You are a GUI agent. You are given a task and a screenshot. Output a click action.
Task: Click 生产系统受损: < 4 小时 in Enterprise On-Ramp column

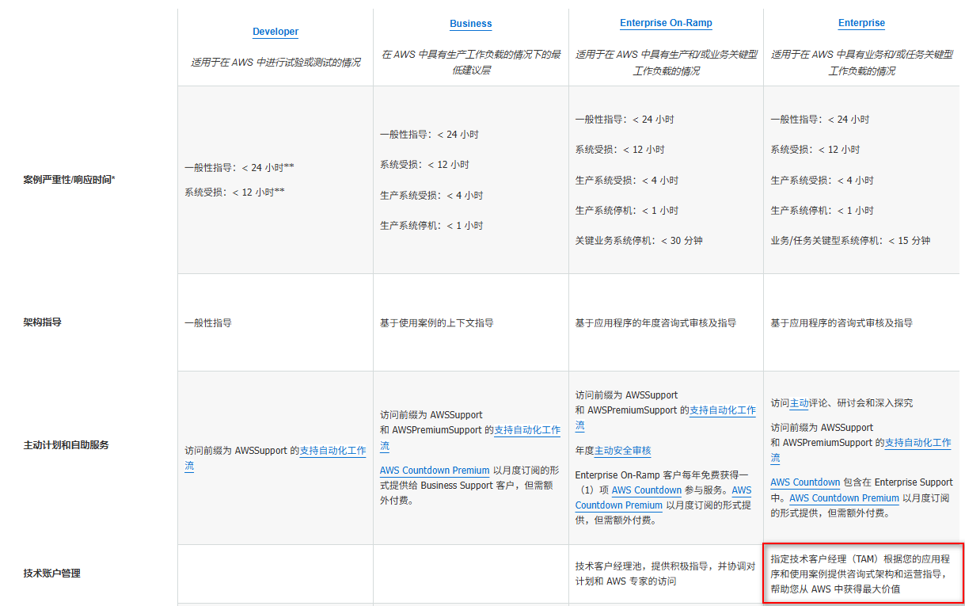pyautogui.click(x=627, y=181)
